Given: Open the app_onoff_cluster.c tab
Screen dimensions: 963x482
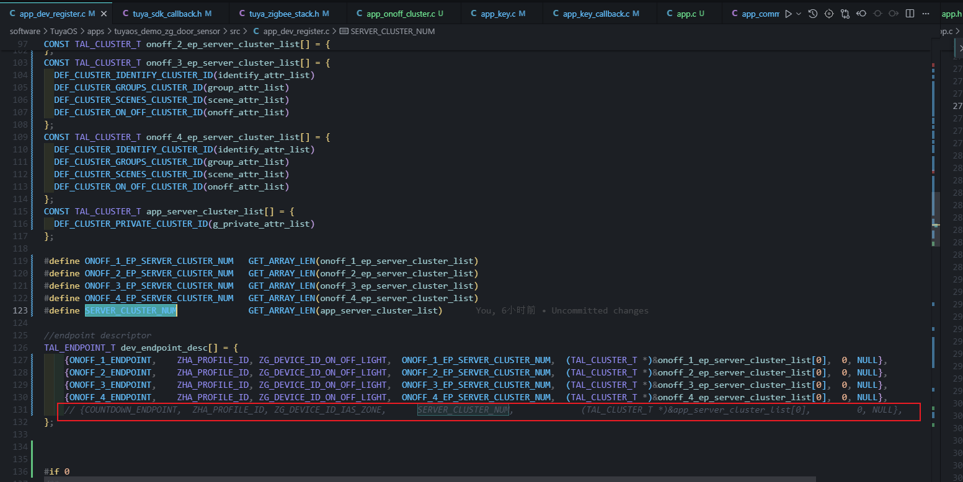Looking at the screenshot, I should pyautogui.click(x=404, y=14).
